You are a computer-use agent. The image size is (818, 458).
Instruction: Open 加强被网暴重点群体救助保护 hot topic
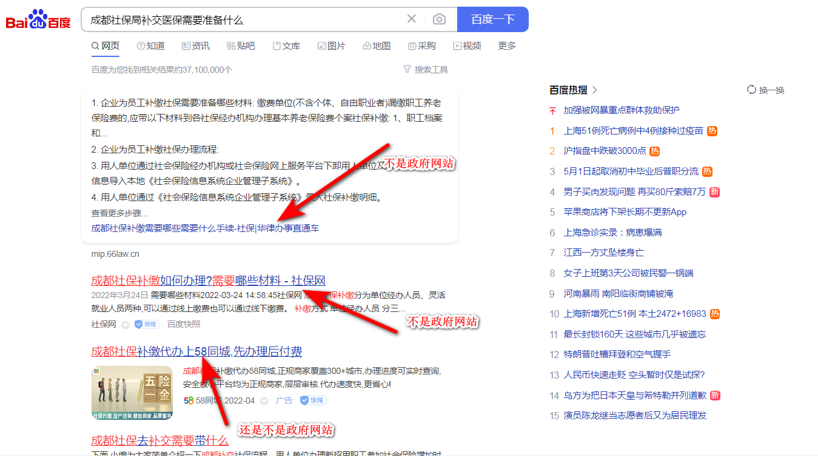click(622, 110)
